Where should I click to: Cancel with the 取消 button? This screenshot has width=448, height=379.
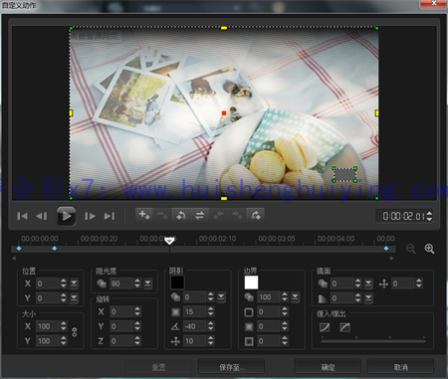tap(401, 367)
